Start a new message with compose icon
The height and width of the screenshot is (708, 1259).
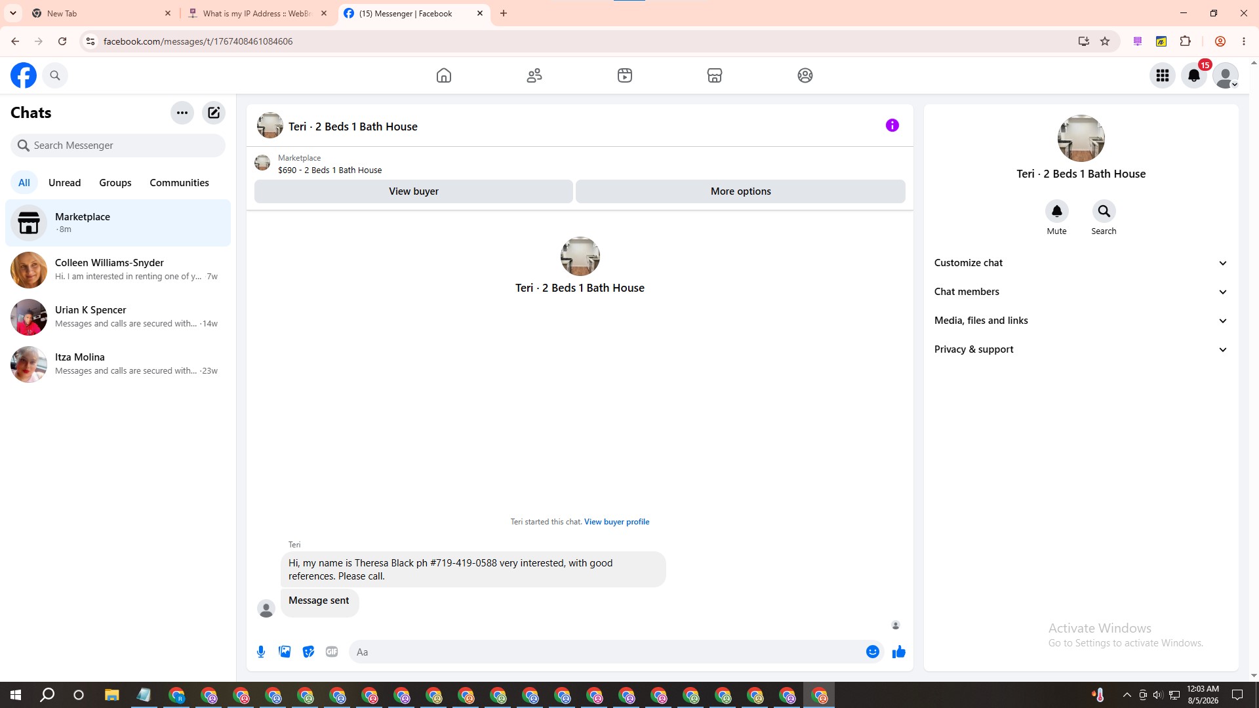tap(214, 113)
